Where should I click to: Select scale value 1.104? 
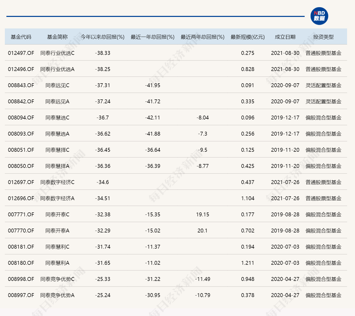(x=248, y=198)
